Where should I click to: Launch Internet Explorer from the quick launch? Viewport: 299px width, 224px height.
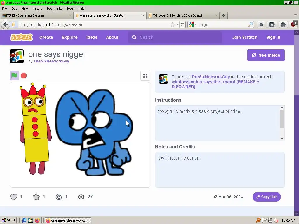click(x=24, y=220)
